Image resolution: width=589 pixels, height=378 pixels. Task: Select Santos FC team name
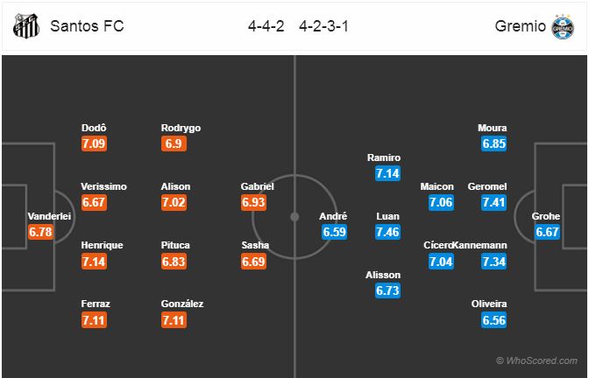tap(87, 25)
